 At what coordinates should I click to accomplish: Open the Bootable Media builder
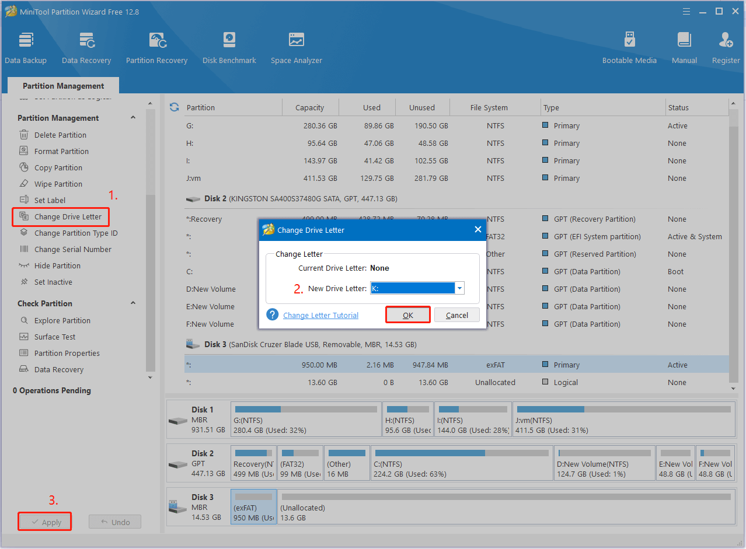click(629, 48)
